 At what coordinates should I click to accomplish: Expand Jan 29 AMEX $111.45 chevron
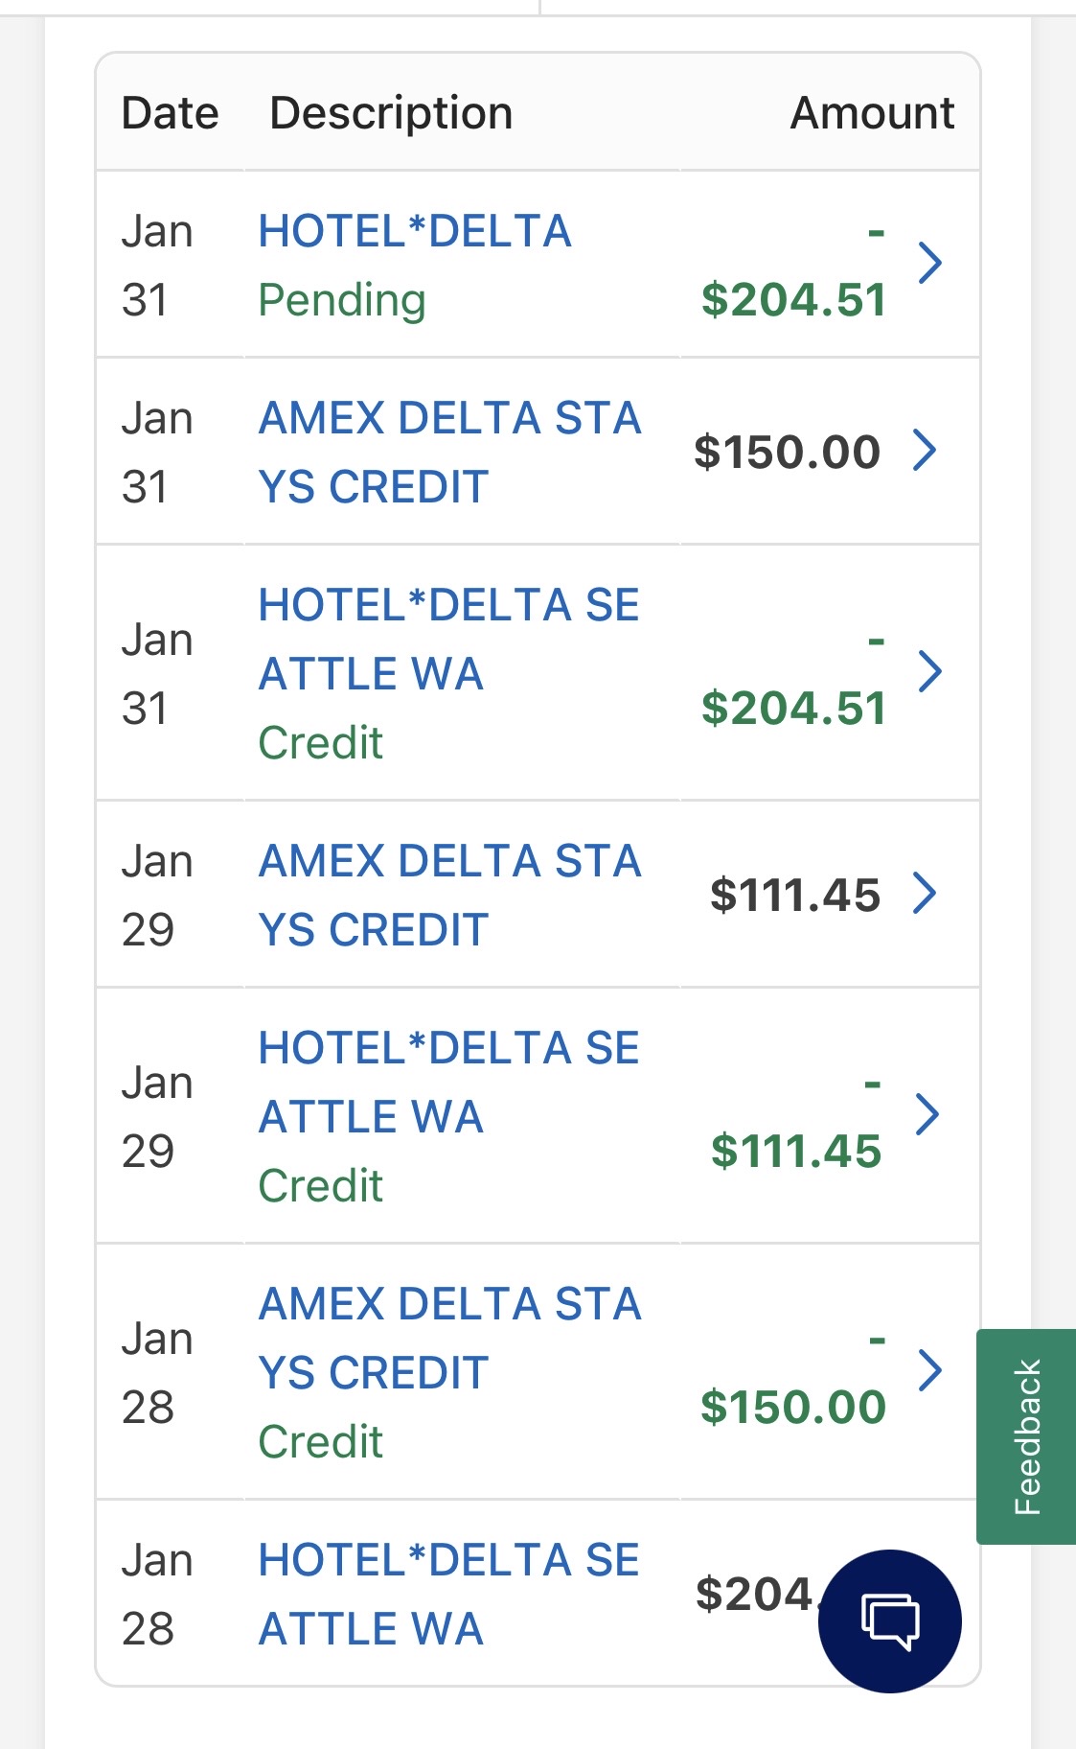(x=925, y=893)
